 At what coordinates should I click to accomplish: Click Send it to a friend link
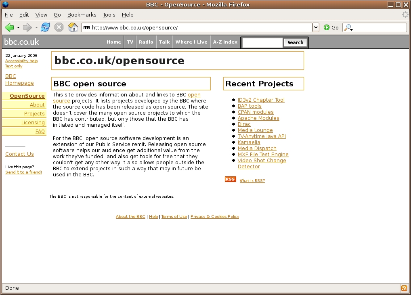[23, 172]
